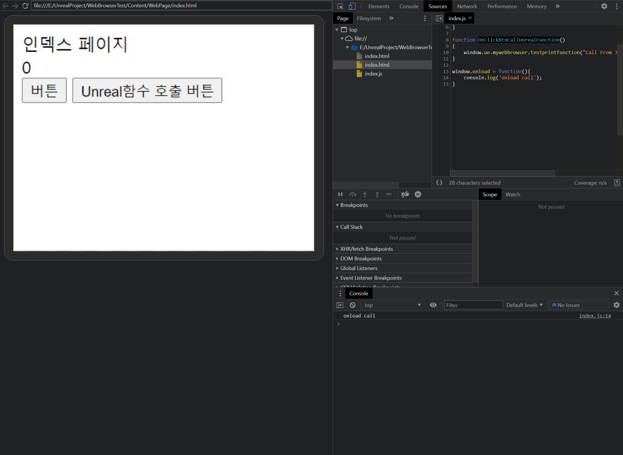The image size is (623, 455).
Task: Collapse the Call Stack section
Action: [351, 227]
